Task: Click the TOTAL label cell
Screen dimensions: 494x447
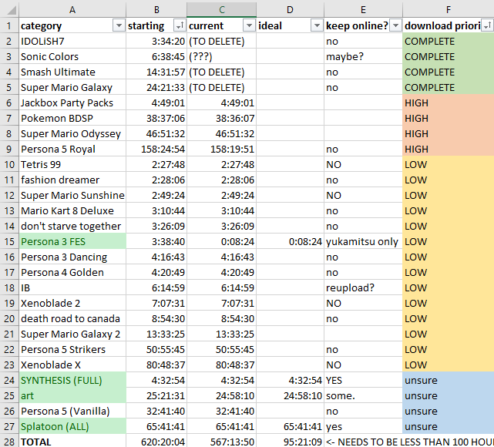Action: 72,442
